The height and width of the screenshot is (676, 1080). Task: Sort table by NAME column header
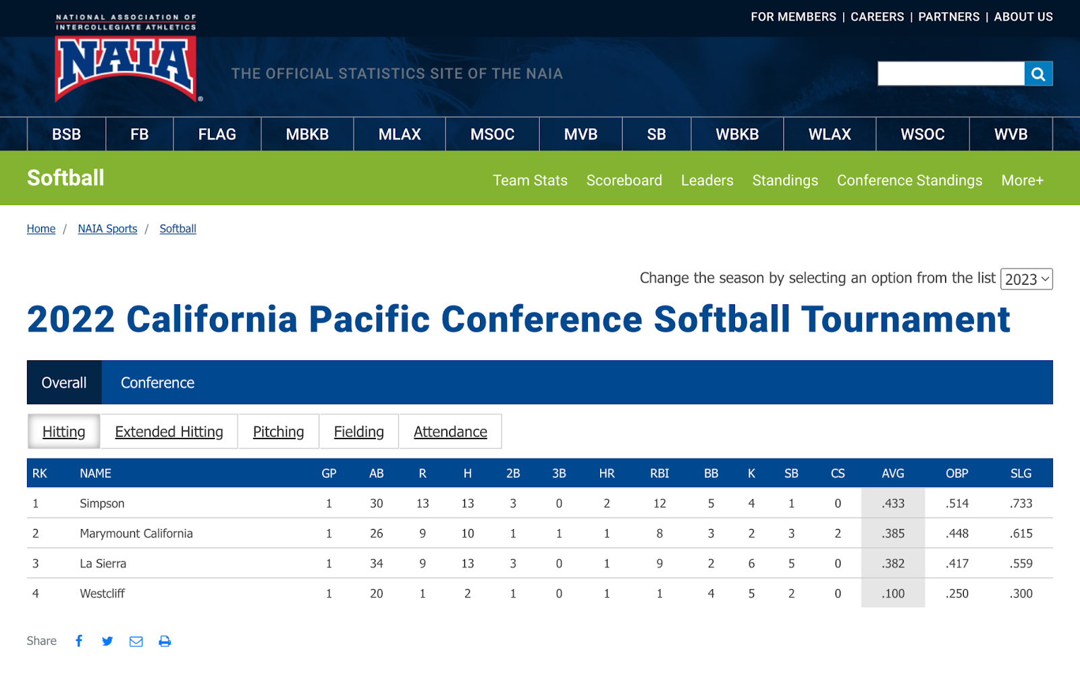[x=95, y=474]
